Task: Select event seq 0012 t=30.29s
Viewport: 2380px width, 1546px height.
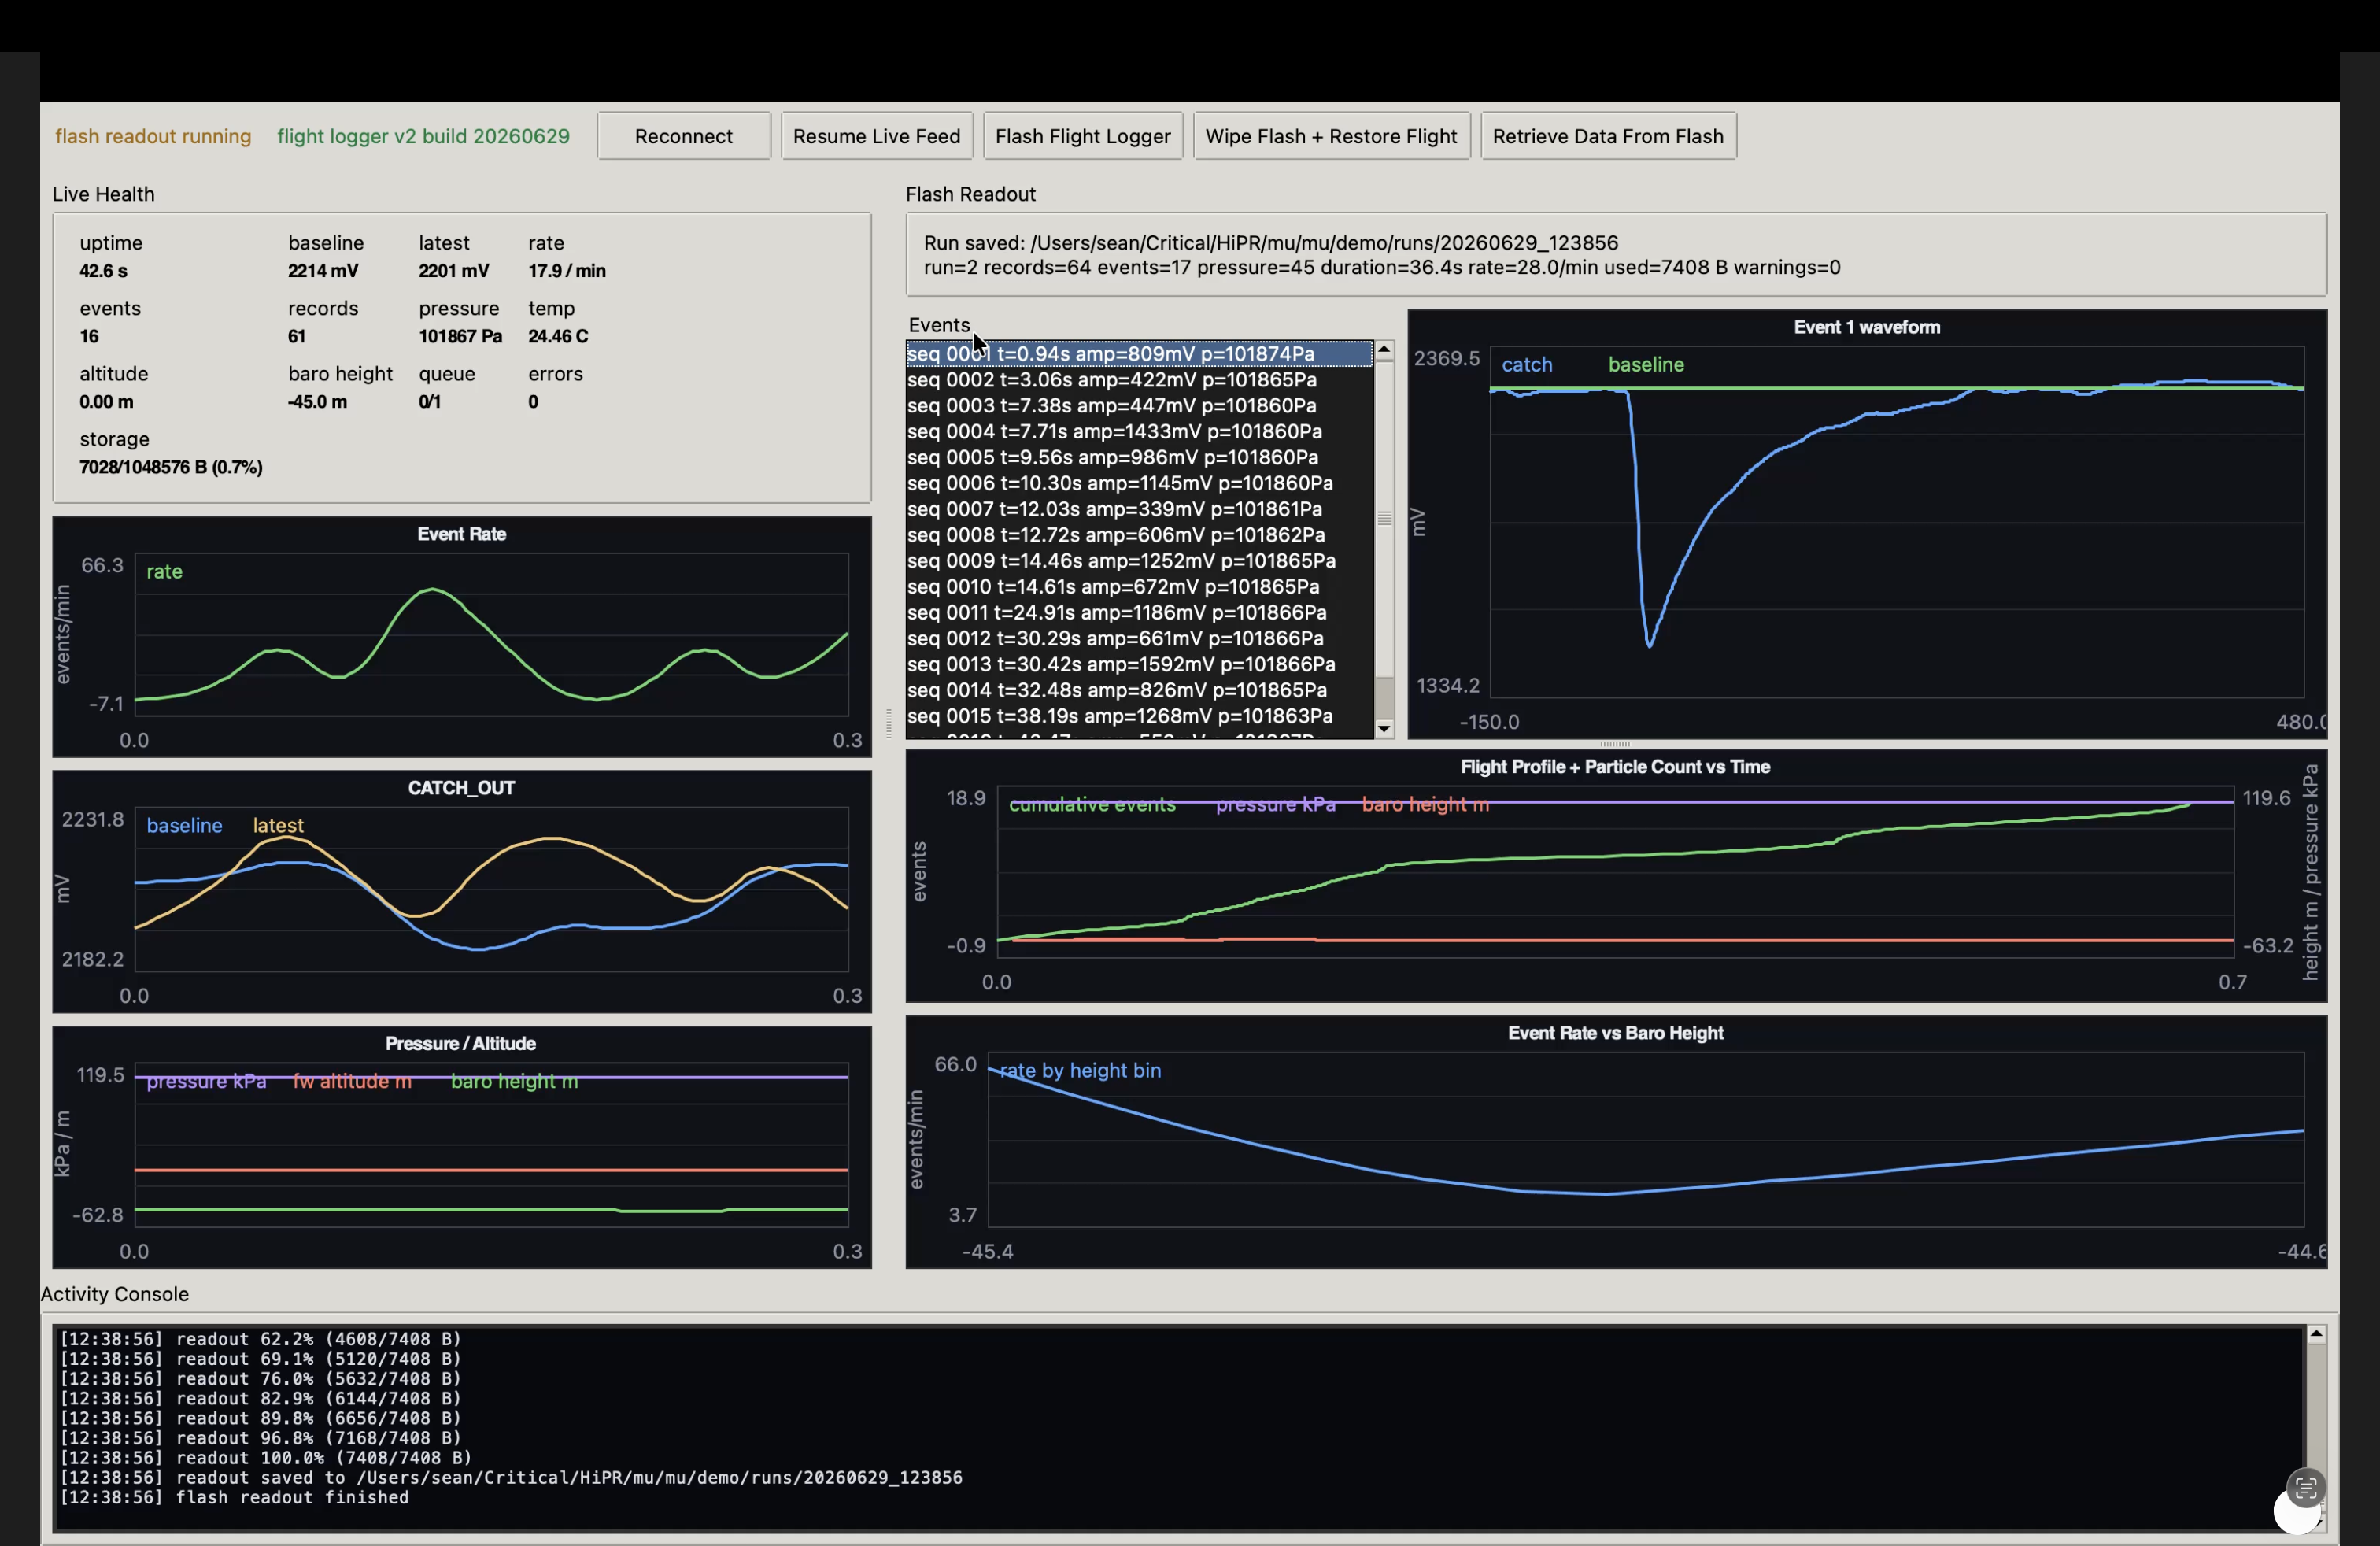Action: (1139, 639)
